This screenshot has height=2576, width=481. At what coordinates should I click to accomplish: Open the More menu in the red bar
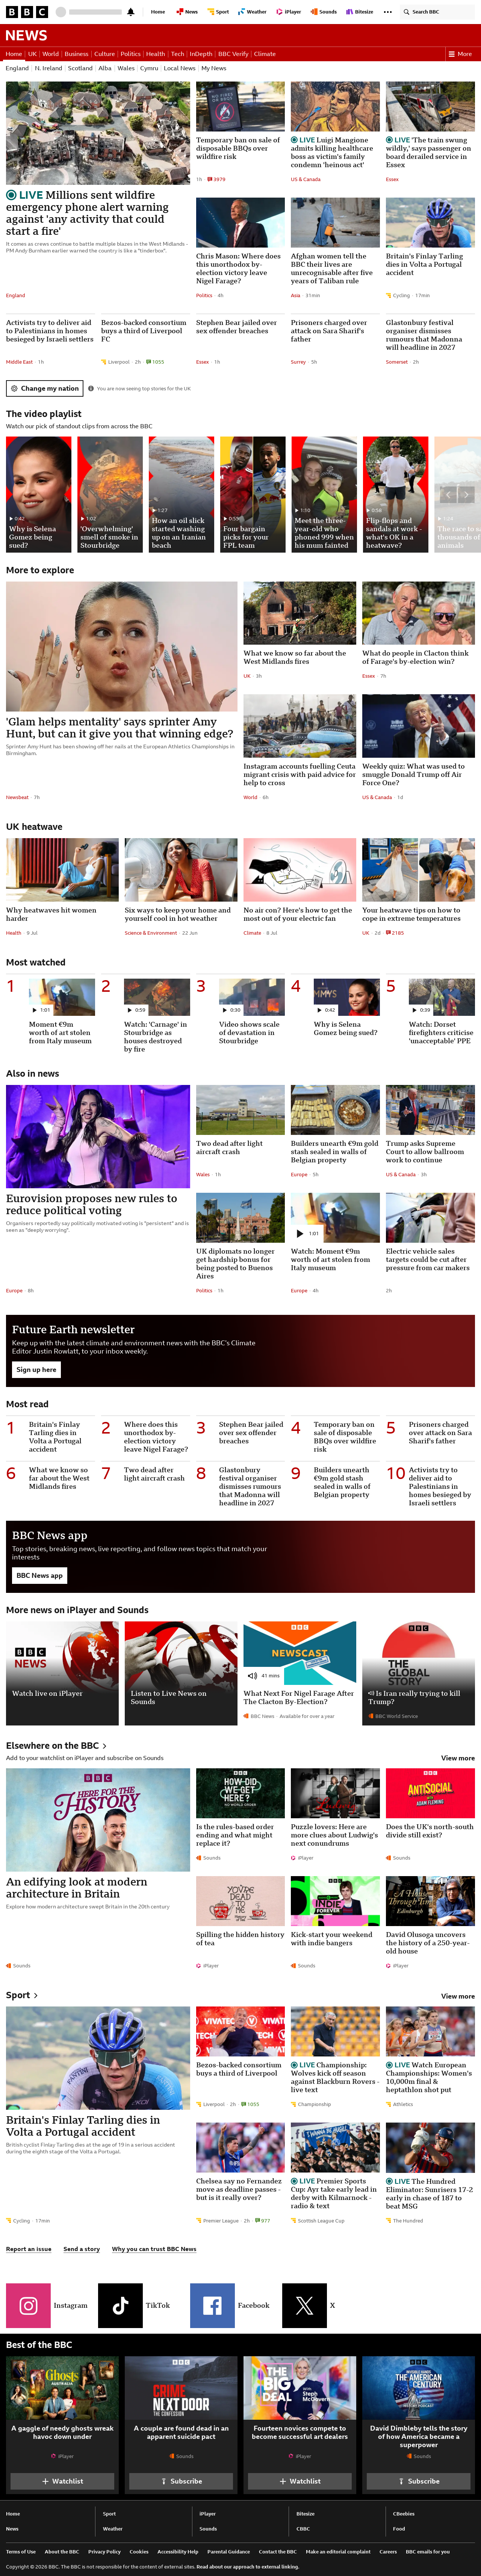[460, 54]
